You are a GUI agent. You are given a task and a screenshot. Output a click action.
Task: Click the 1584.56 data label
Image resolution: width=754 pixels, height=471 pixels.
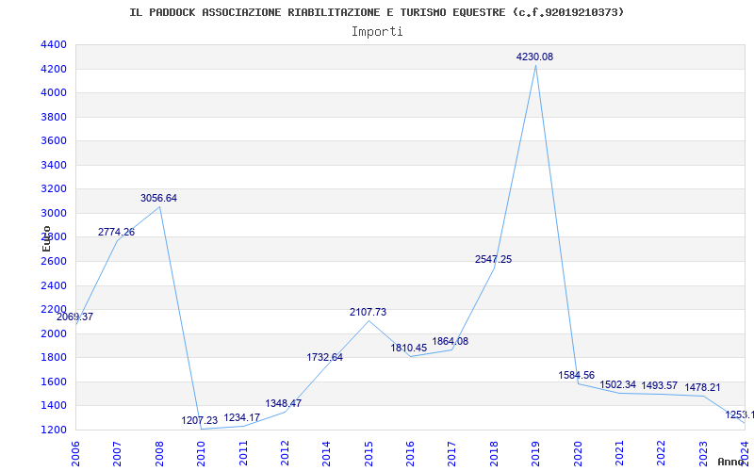576,375
